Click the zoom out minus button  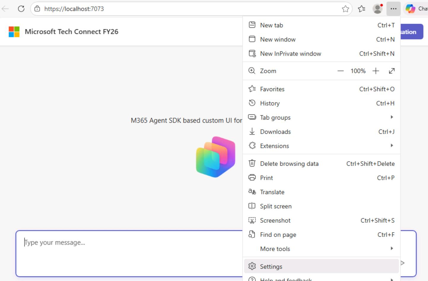point(340,71)
